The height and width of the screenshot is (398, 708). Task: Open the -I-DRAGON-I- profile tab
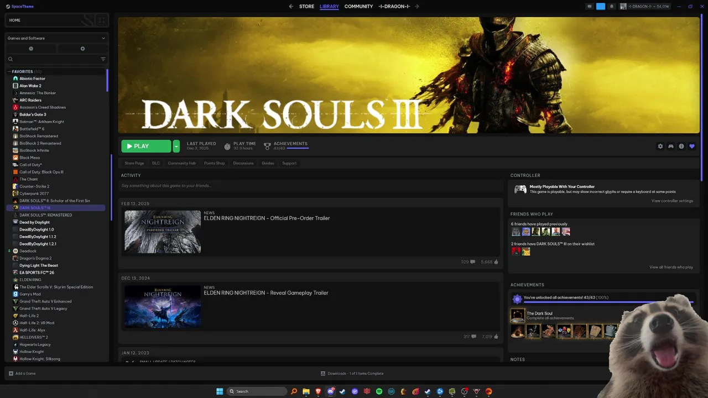[x=394, y=7]
